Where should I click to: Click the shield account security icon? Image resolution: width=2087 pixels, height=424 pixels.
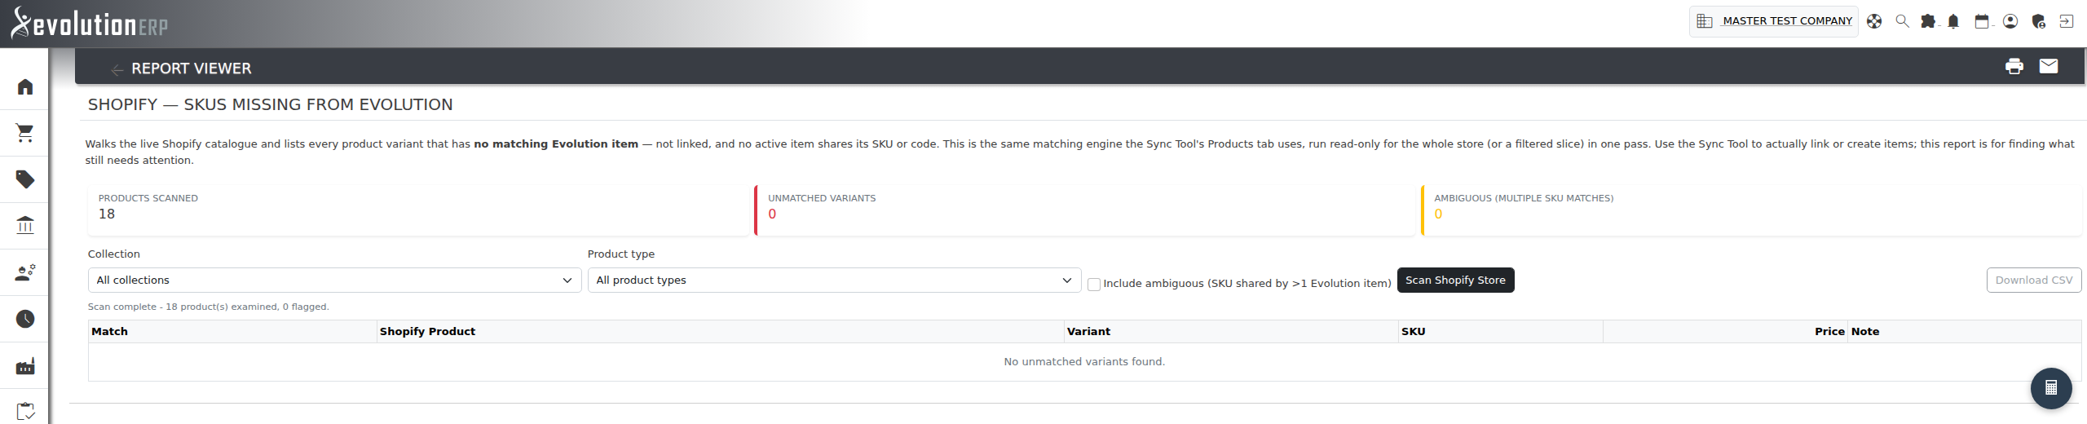click(2038, 21)
